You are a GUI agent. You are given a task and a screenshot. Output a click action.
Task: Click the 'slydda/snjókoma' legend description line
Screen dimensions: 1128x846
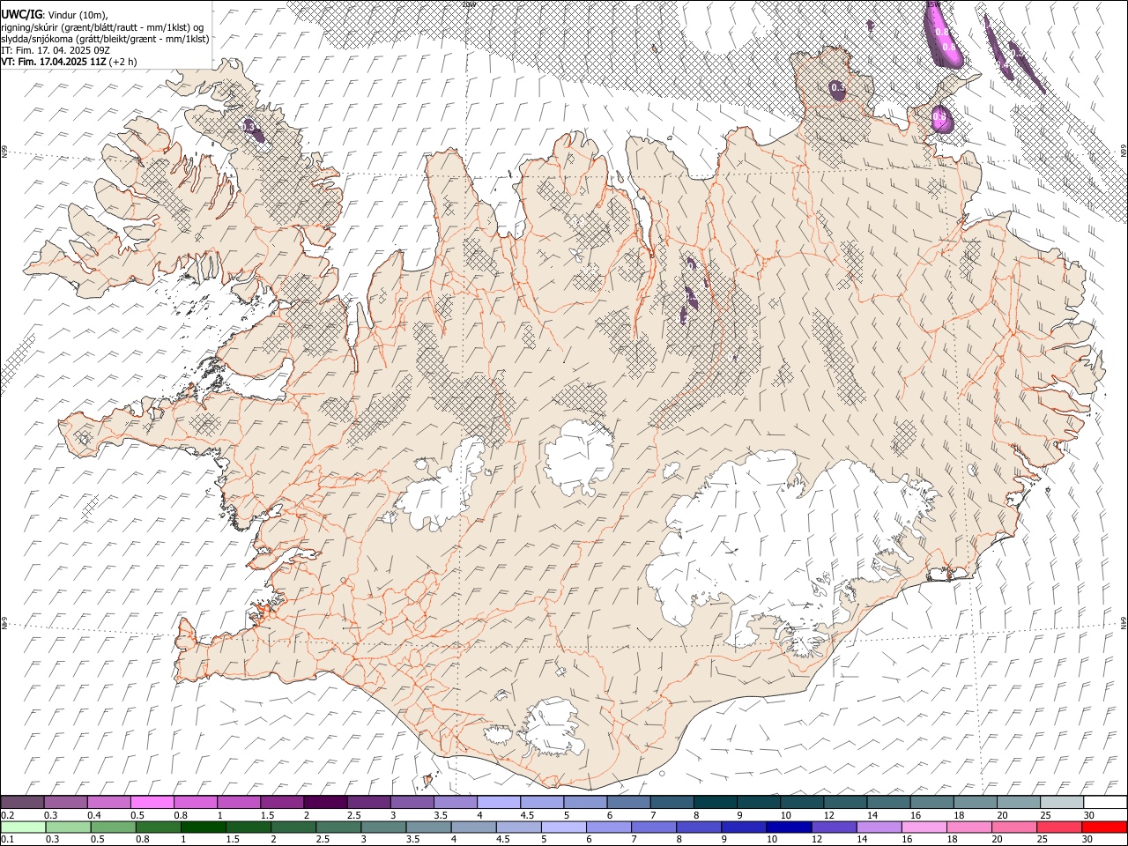105,39
